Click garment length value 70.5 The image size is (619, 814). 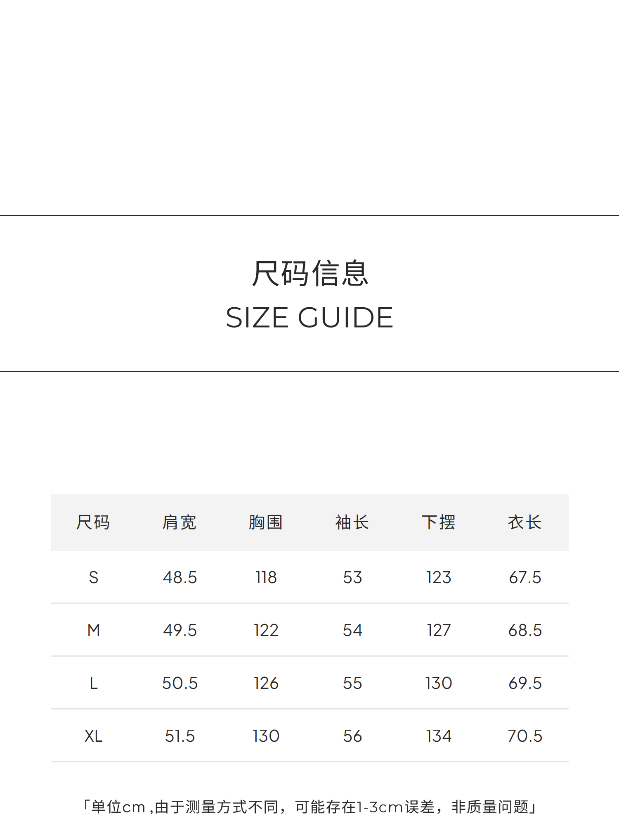point(525,736)
